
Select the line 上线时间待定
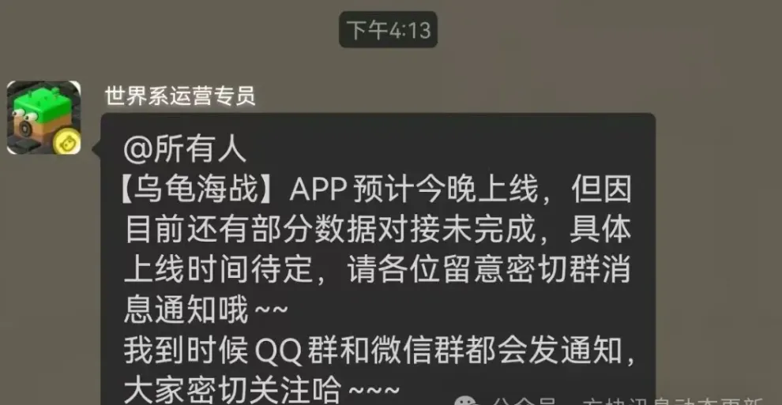[x=218, y=269]
